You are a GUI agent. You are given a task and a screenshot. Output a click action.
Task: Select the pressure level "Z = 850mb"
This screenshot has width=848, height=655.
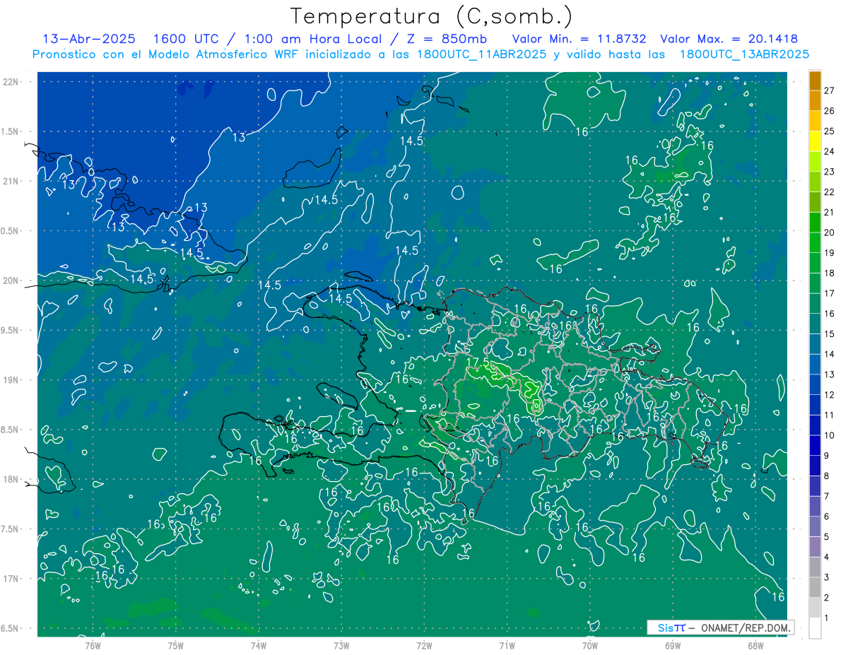[446, 39]
